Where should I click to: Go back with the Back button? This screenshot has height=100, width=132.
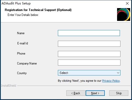click(76, 93)
